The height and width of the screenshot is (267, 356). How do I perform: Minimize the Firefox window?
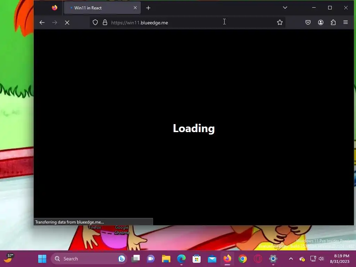[x=314, y=8]
